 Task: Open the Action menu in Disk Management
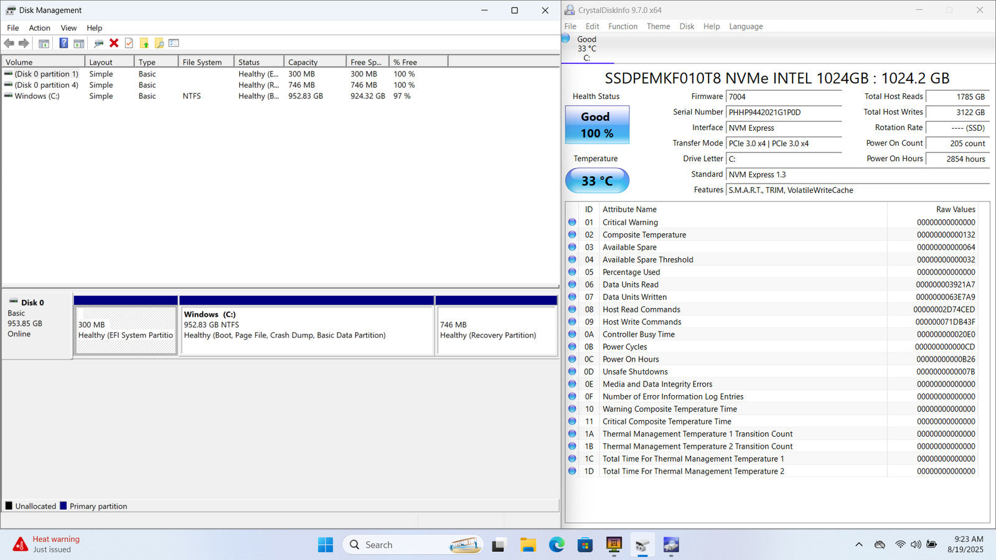pos(39,28)
